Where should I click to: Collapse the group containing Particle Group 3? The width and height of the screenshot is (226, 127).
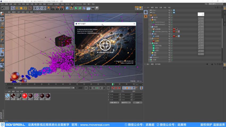pyautogui.click(x=150, y=20)
